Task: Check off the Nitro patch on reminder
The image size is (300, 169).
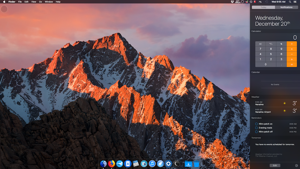Action: (x=256, y=124)
